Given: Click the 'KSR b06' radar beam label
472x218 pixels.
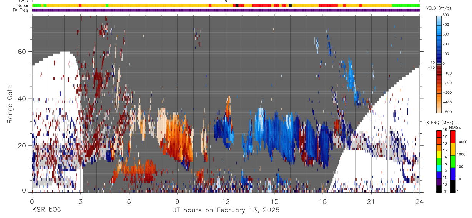Looking at the screenshot, I should point(46,210).
